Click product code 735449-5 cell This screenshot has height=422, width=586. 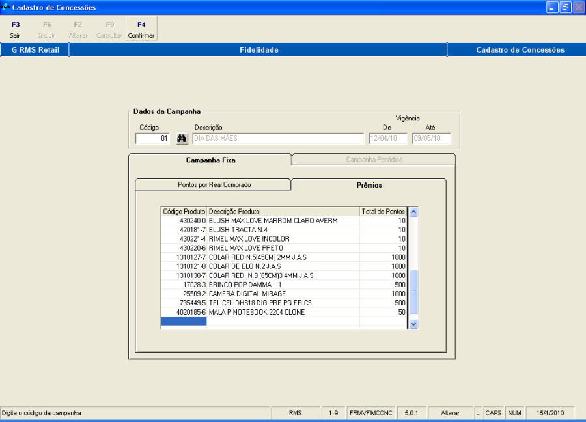pos(184,303)
